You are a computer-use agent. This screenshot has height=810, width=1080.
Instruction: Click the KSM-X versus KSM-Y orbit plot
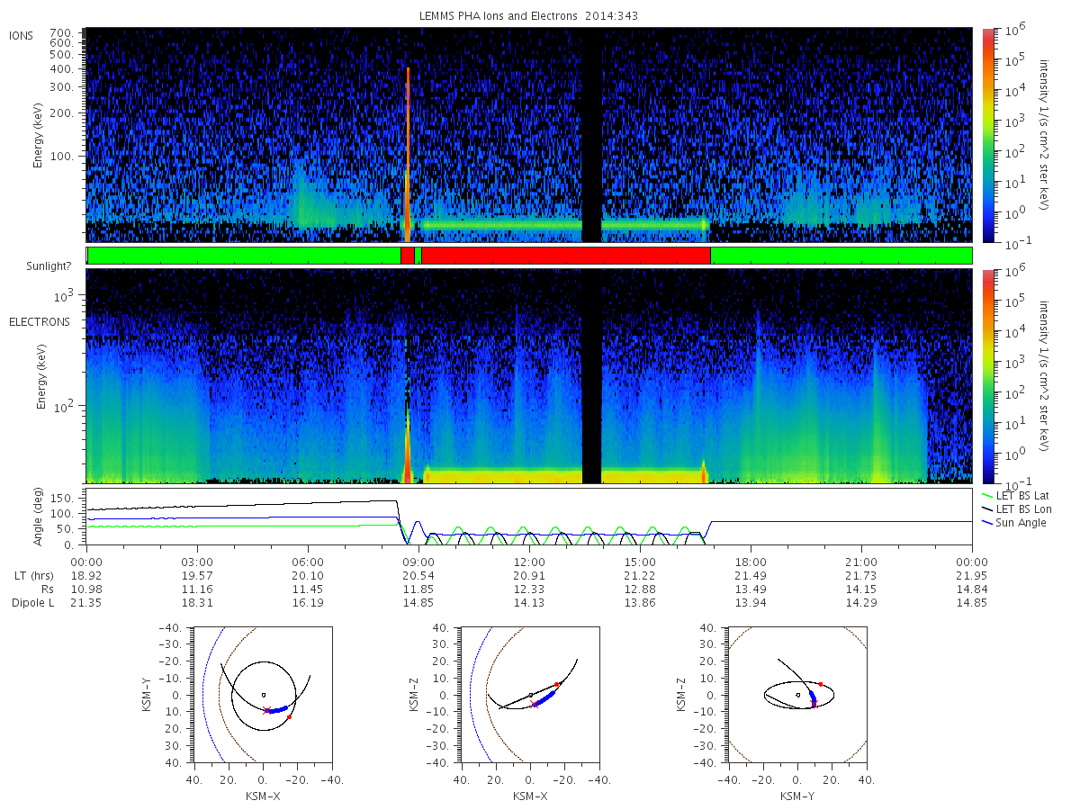[262, 695]
